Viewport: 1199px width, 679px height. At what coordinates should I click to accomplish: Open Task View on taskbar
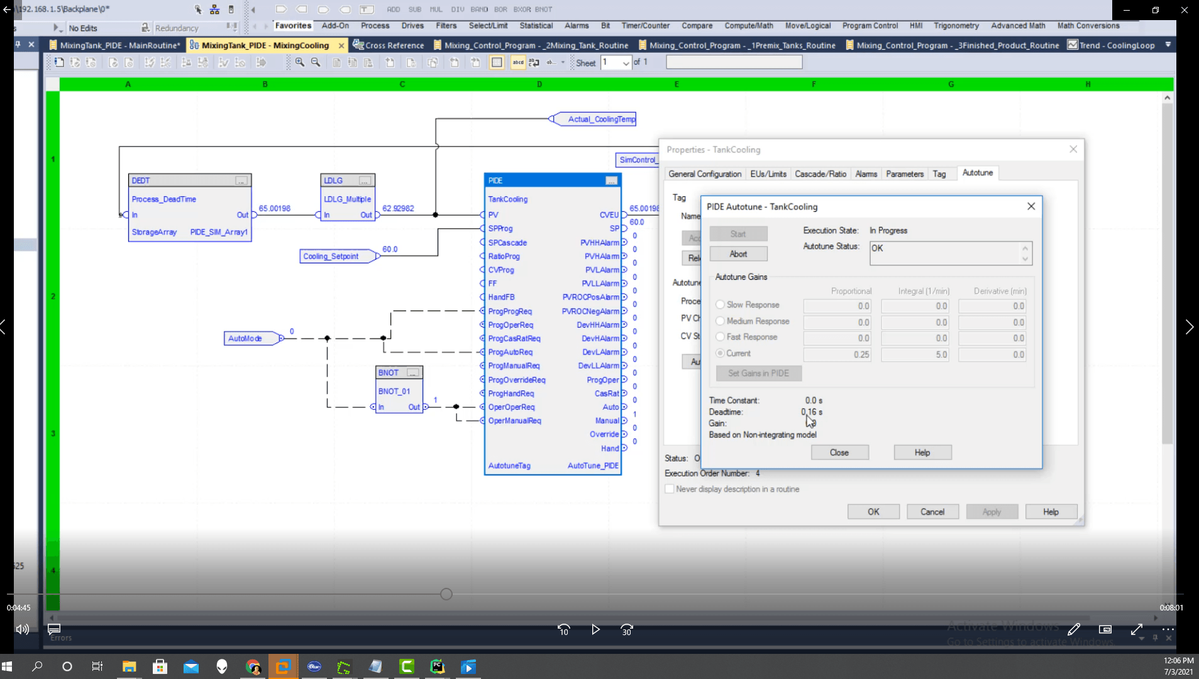(97, 666)
